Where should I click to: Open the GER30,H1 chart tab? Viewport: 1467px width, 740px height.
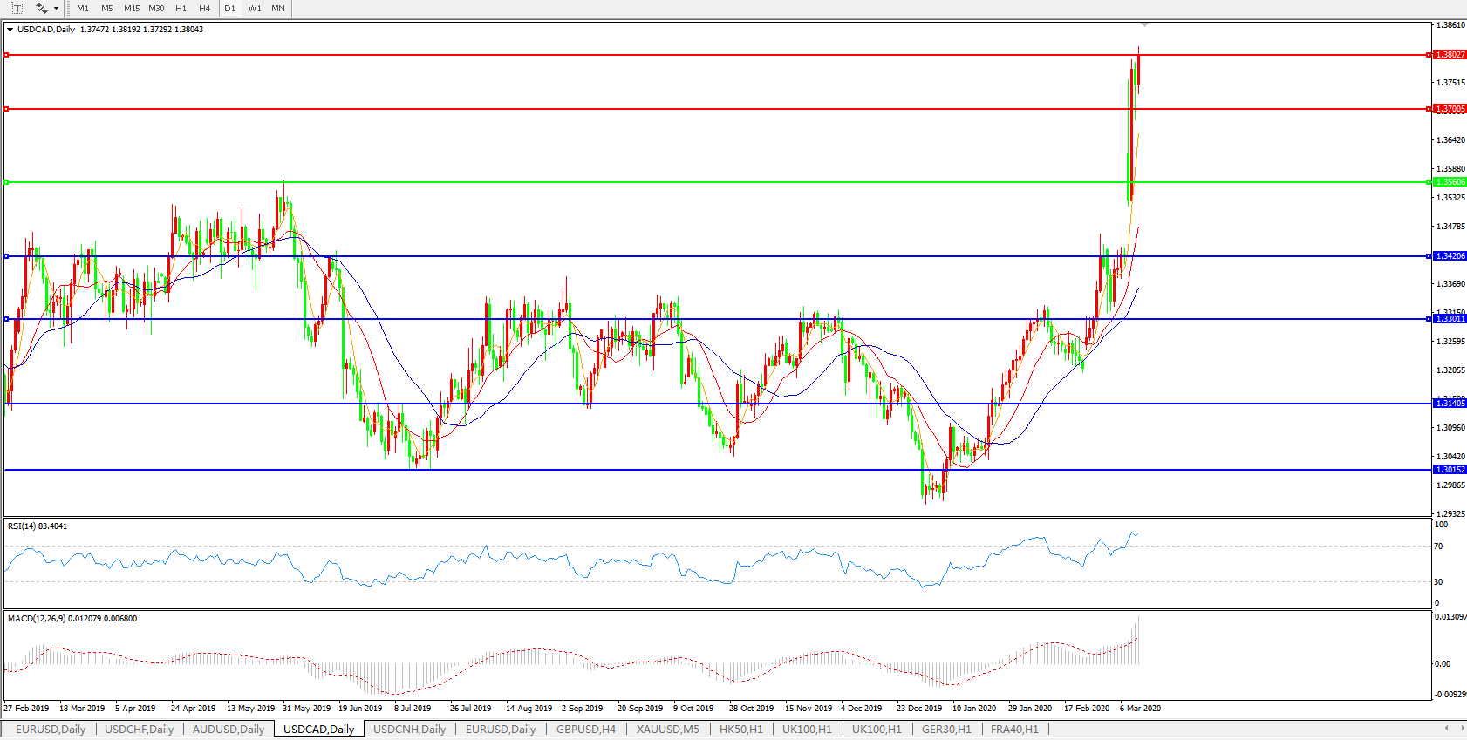946,730
